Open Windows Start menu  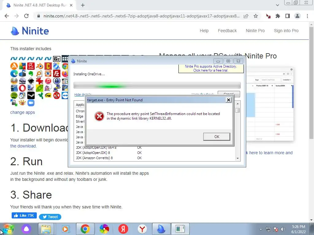pos(8,229)
